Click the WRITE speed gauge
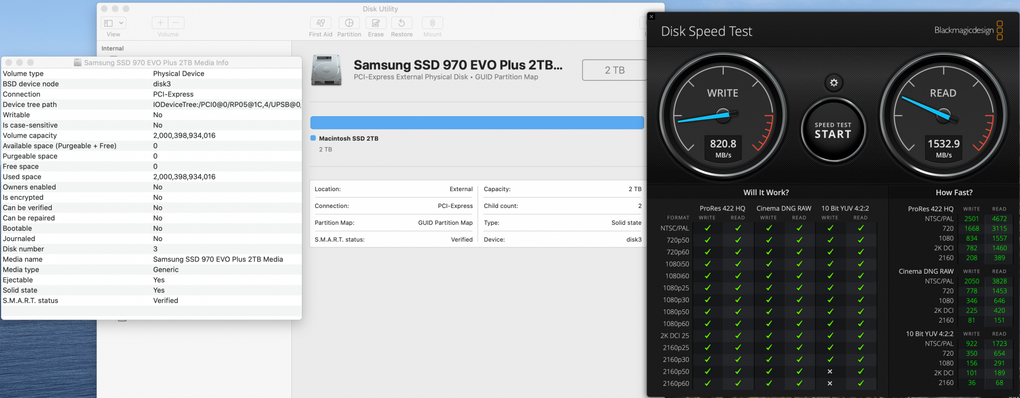Image resolution: width=1020 pixels, height=398 pixels. coord(723,116)
